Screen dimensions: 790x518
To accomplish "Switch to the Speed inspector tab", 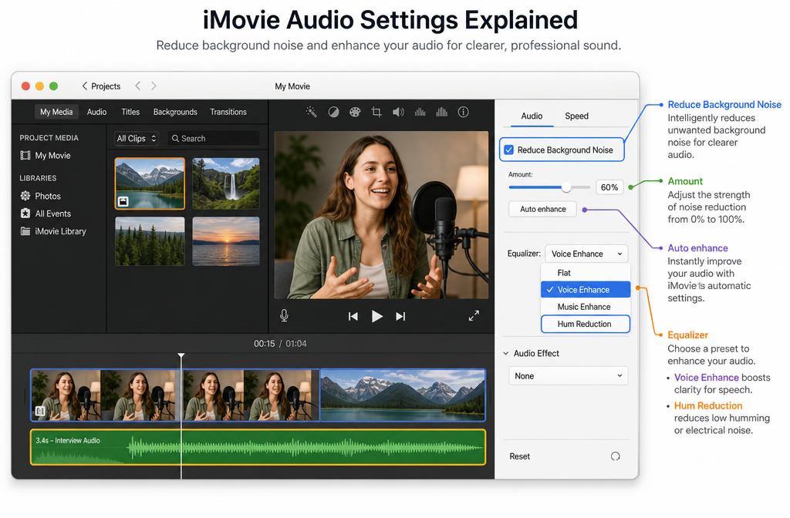I will click(x=576, y=116).
